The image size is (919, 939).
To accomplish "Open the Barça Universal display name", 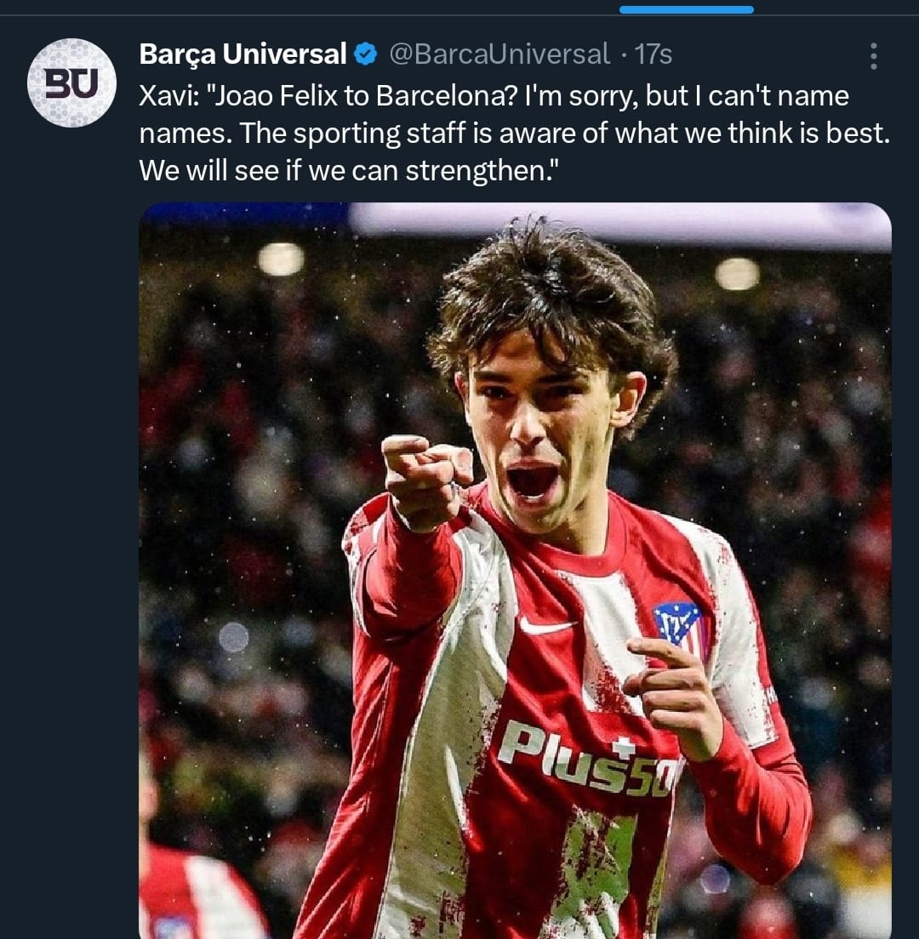I will click(x=243, y=54).
